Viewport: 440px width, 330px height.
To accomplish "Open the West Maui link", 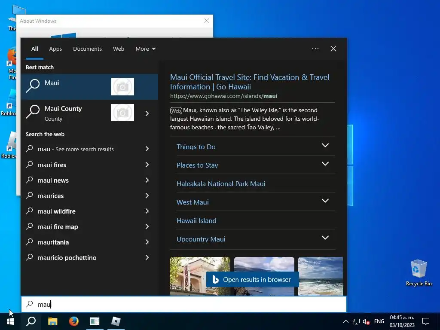I will point(192,202).
